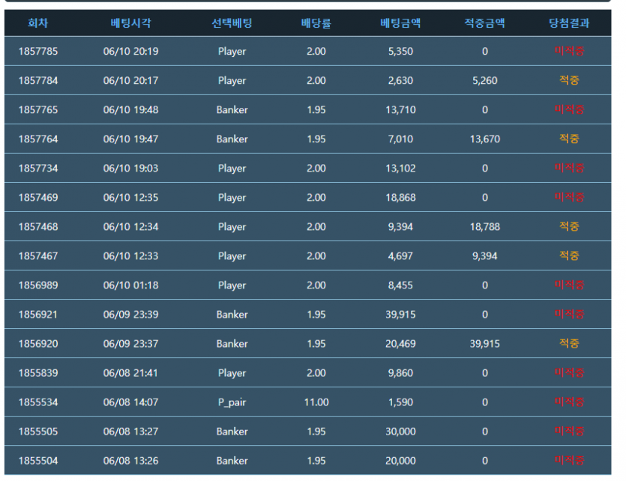Click bet amount 2,630

400,81
